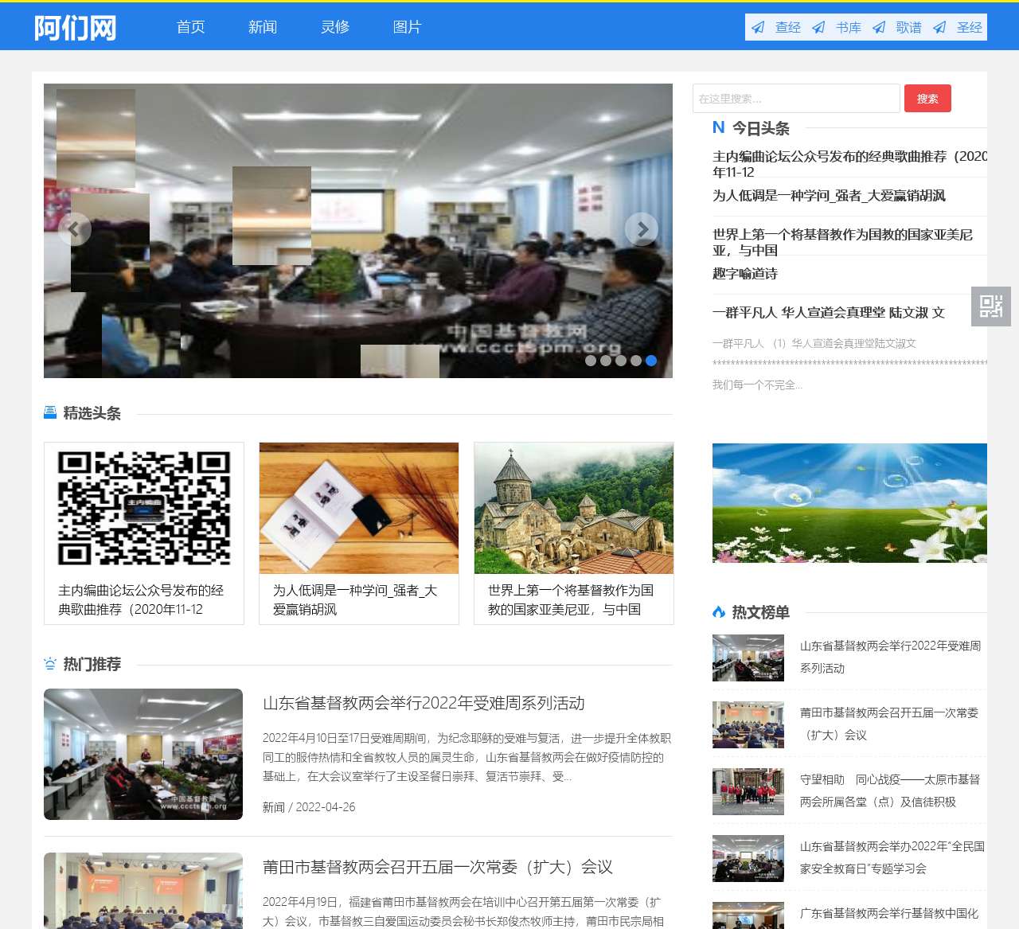The height and width of the screenshot is (929, 1019).
Task: Click the 阿们网 site logo
Action: [76, 27]
